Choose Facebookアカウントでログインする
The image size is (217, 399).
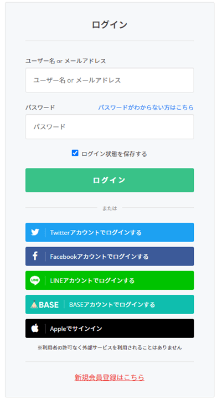pyautogui.click(x=110, y=256)
